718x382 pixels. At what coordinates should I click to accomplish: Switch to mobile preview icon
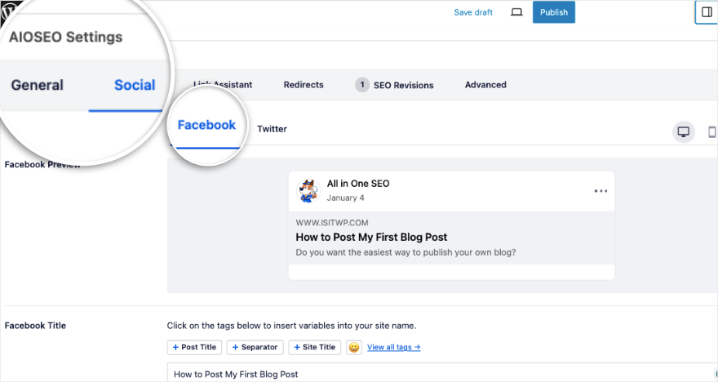click(712, 132)
